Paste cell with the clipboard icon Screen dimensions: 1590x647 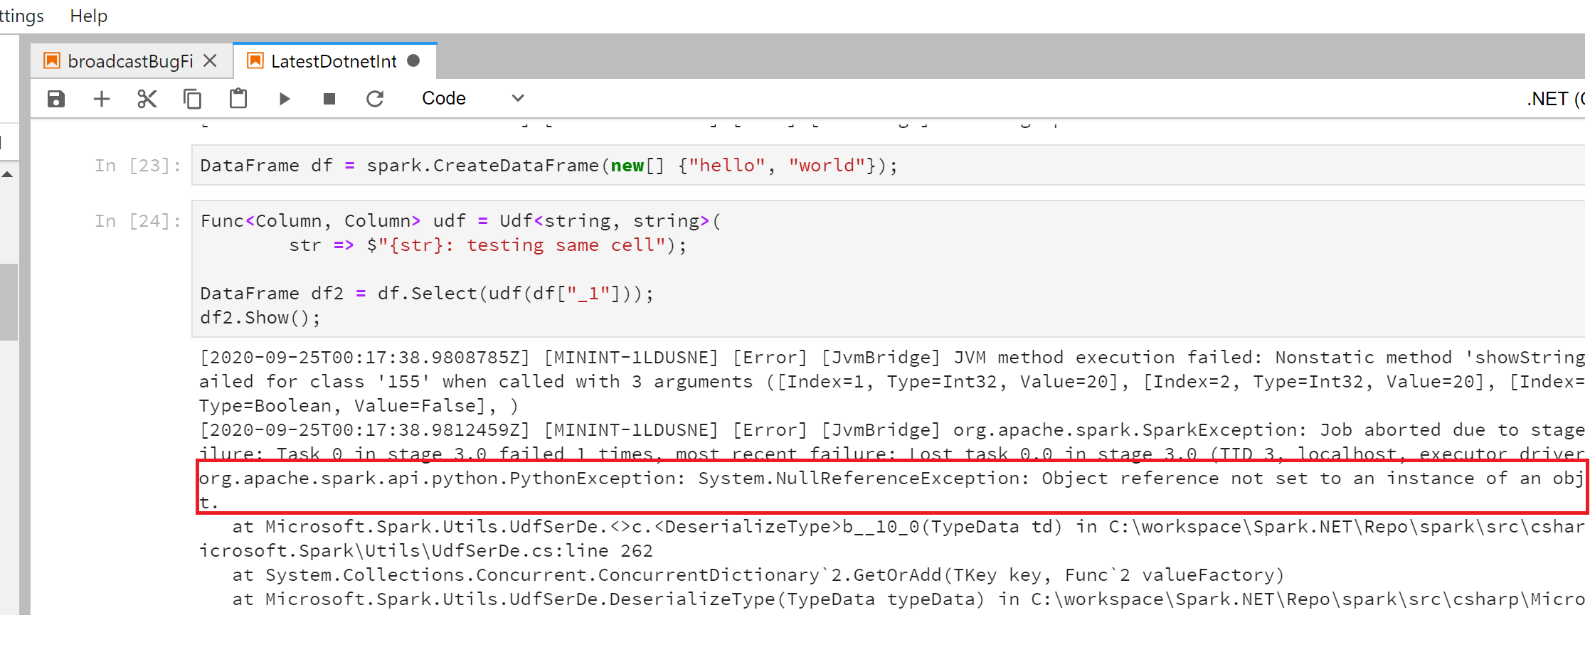(x=238, y=98)
